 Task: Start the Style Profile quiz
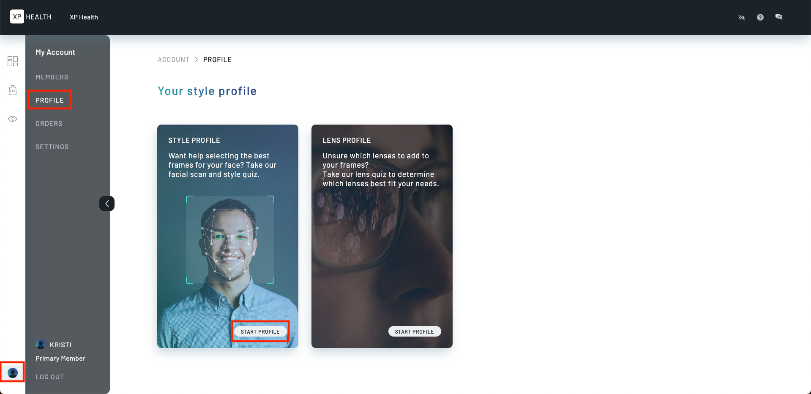click(260, 332)
